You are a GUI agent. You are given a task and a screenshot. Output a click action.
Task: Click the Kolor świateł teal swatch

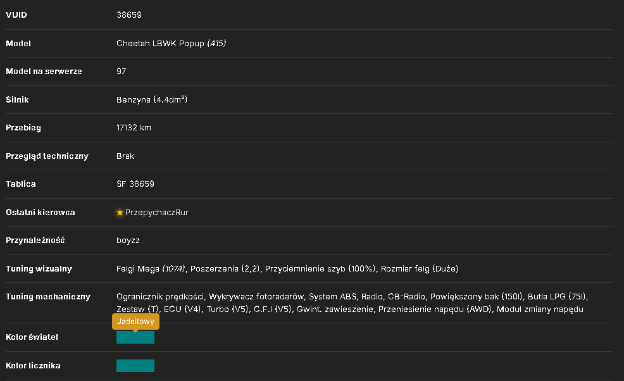(135, 337)
